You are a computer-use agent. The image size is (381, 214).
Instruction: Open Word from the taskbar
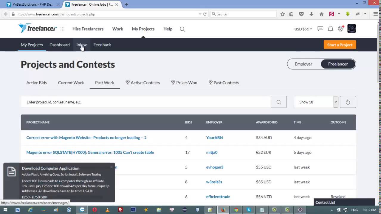pos(18,210)
